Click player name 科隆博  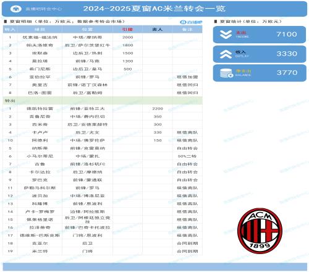pos(40,204)
